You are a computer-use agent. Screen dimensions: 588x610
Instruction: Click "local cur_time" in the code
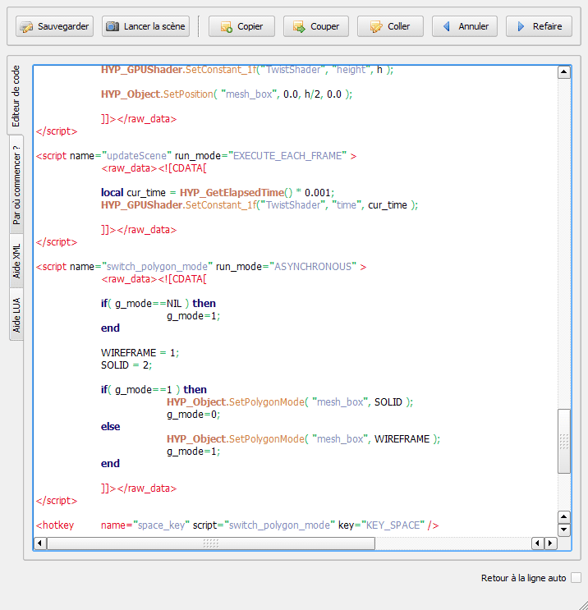coord(134,193)
